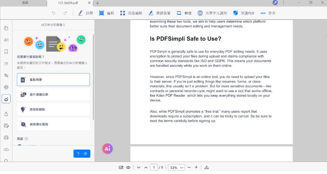Select the 重點摘要 summary option
Viewport: 327px width, 174px height.
53,80
